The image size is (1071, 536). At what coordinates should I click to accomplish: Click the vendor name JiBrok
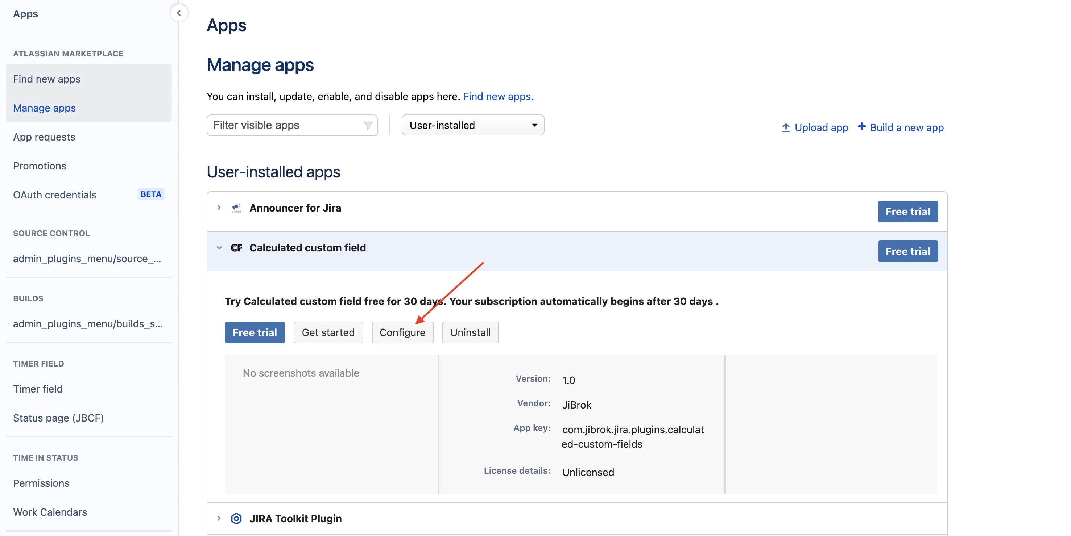click(x=577, y=405)
